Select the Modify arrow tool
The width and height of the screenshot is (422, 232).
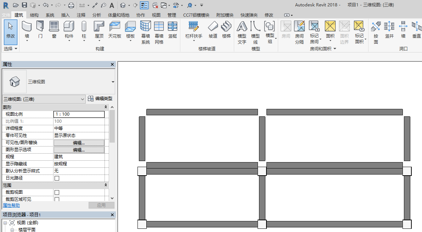click(11, 32)
